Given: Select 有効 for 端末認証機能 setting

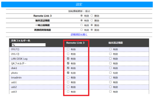Looking at the screenshot, I should [x=81, y=20].
